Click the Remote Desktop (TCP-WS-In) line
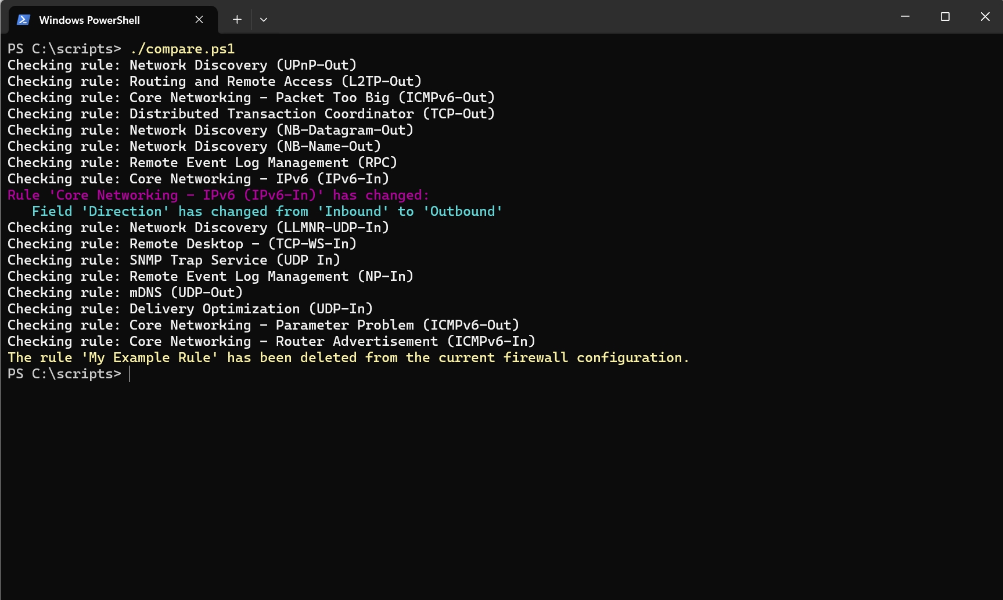 (182, 244)
